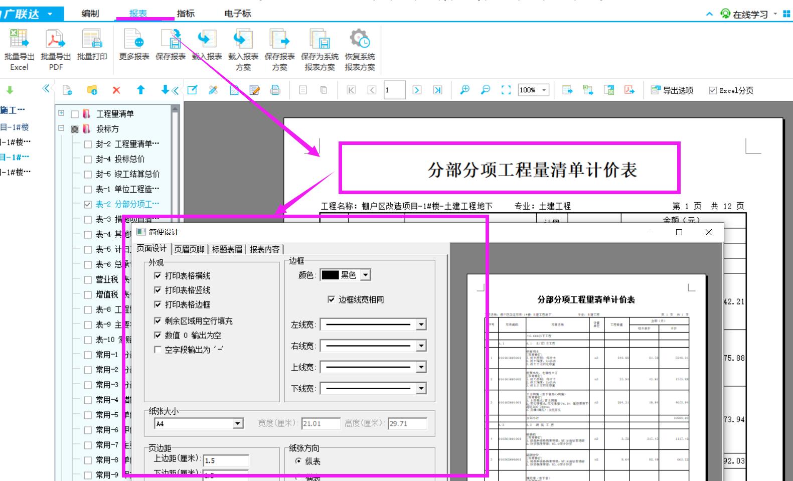Open the 100% zoom level dropdown
The image size is (793, 481).
(544, 90)
